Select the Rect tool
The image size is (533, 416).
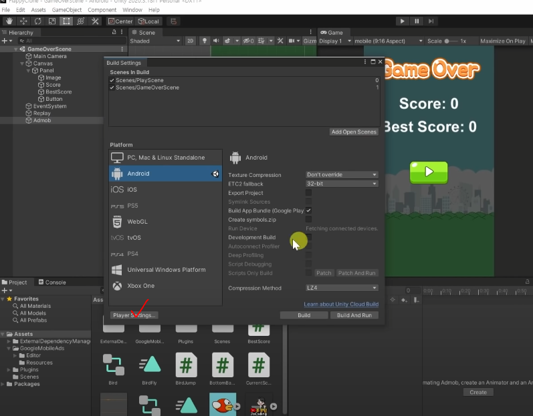66,21
